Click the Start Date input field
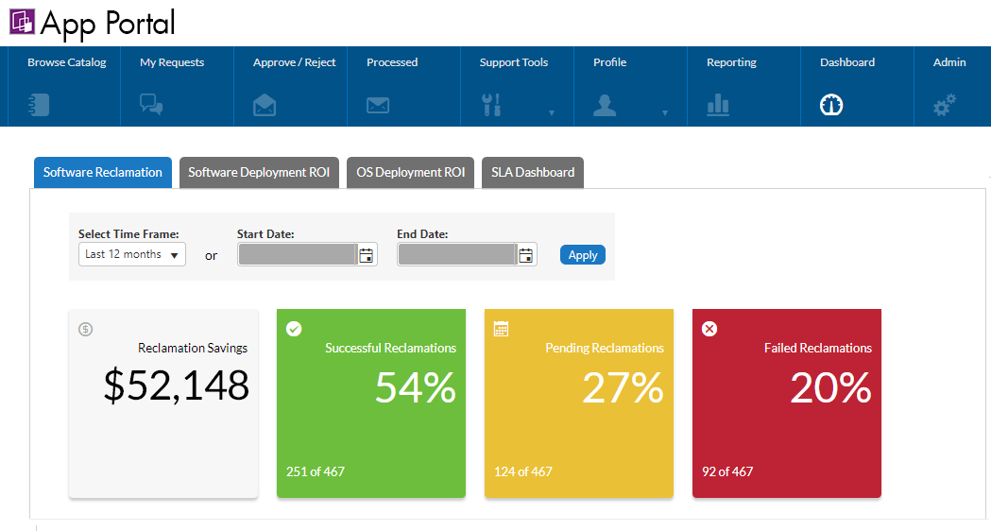The width and height of the screenshot is (991, 531). [x=297, y=255]
